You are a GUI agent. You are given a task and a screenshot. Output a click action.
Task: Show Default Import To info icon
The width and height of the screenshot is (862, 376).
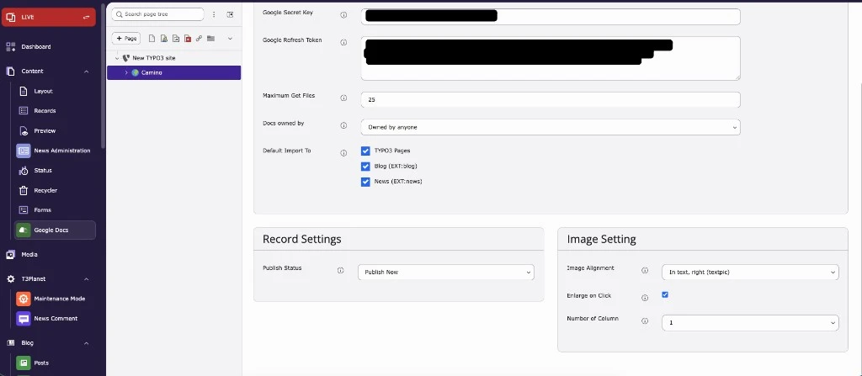tap(343, 153)
